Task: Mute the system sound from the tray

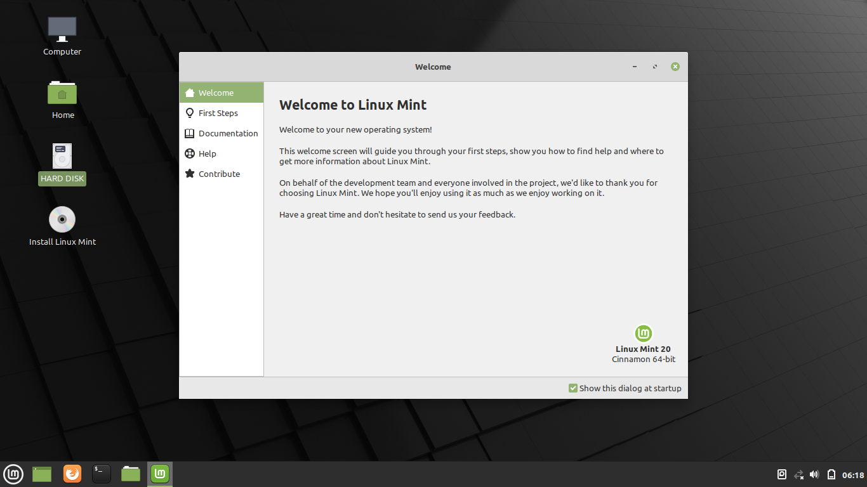Action: point(814,474)
